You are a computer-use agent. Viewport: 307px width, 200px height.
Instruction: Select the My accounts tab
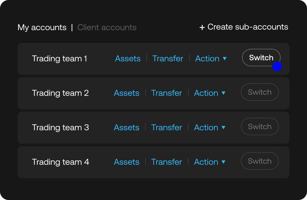(x=42, y=27)
